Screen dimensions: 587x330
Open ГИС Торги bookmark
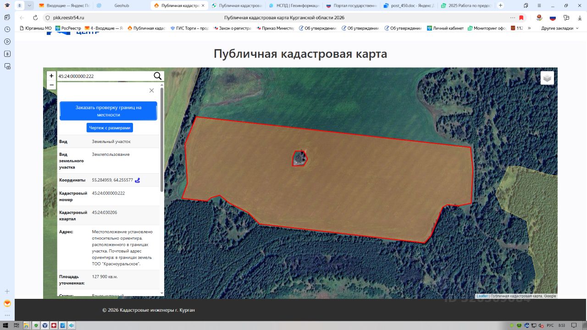[x=189, y=28]
